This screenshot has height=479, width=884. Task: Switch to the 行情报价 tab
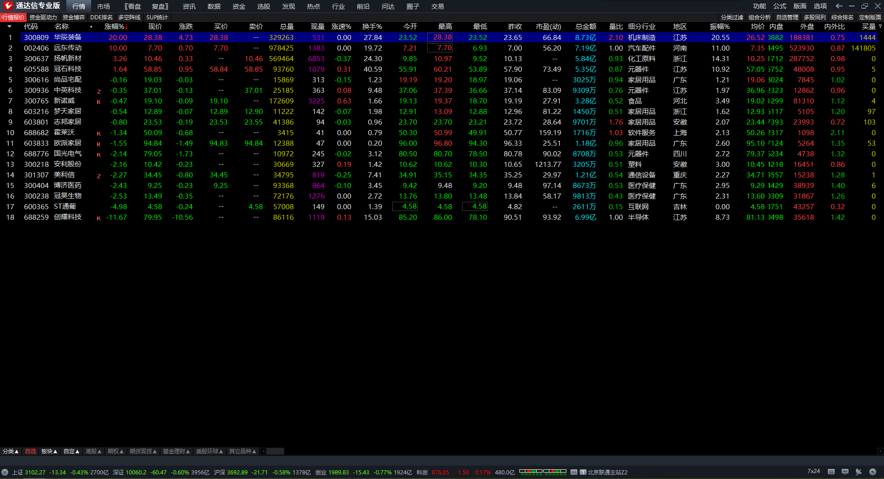click(x=13, y=17)
